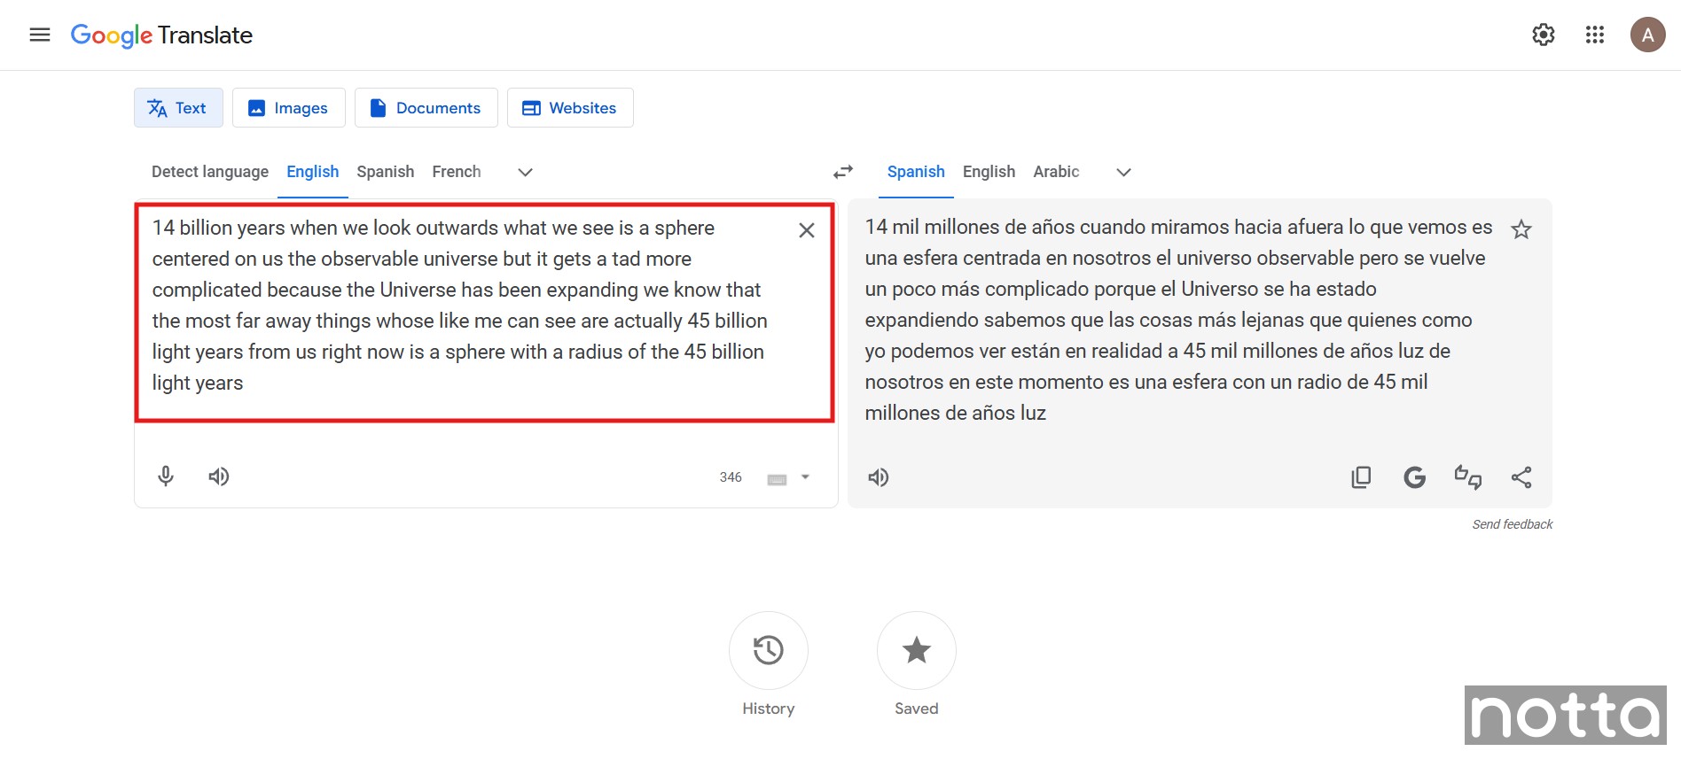Screen dimensions: 1681x759
Task: Open the Google apps grid
Action: tap(1595, 35)
